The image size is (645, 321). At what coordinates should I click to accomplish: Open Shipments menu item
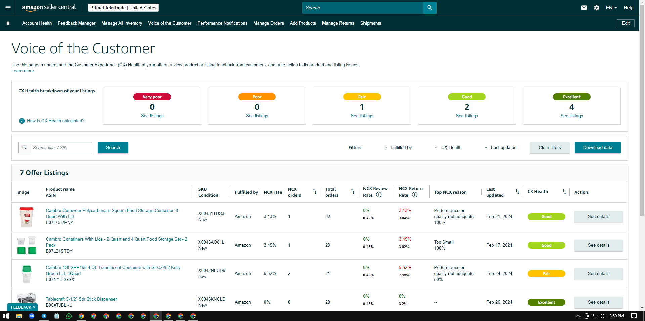point(371,23)
